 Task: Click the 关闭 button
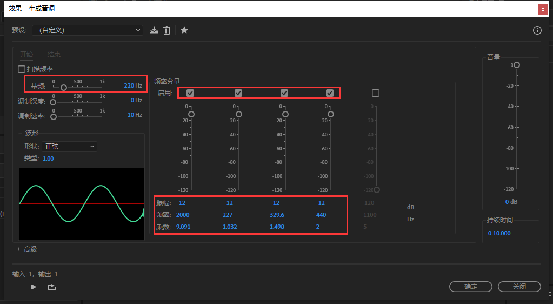[x=519, y=287]
